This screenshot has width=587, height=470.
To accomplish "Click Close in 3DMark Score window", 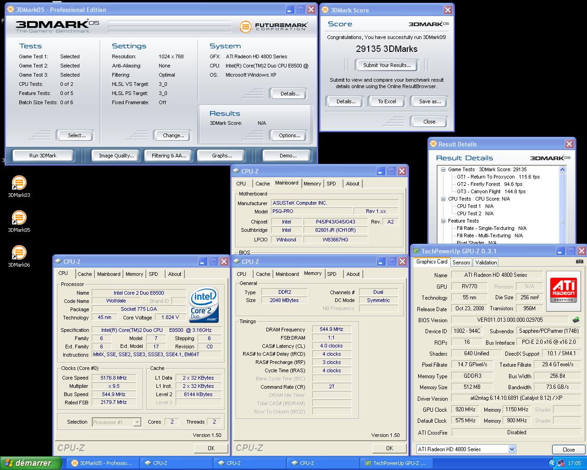I will click(429, 122).
